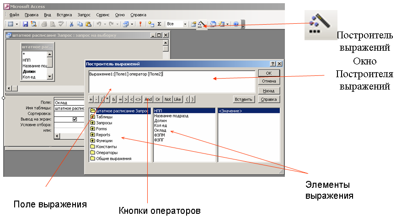Click the not-equal <> operator button

coord(138,100)
